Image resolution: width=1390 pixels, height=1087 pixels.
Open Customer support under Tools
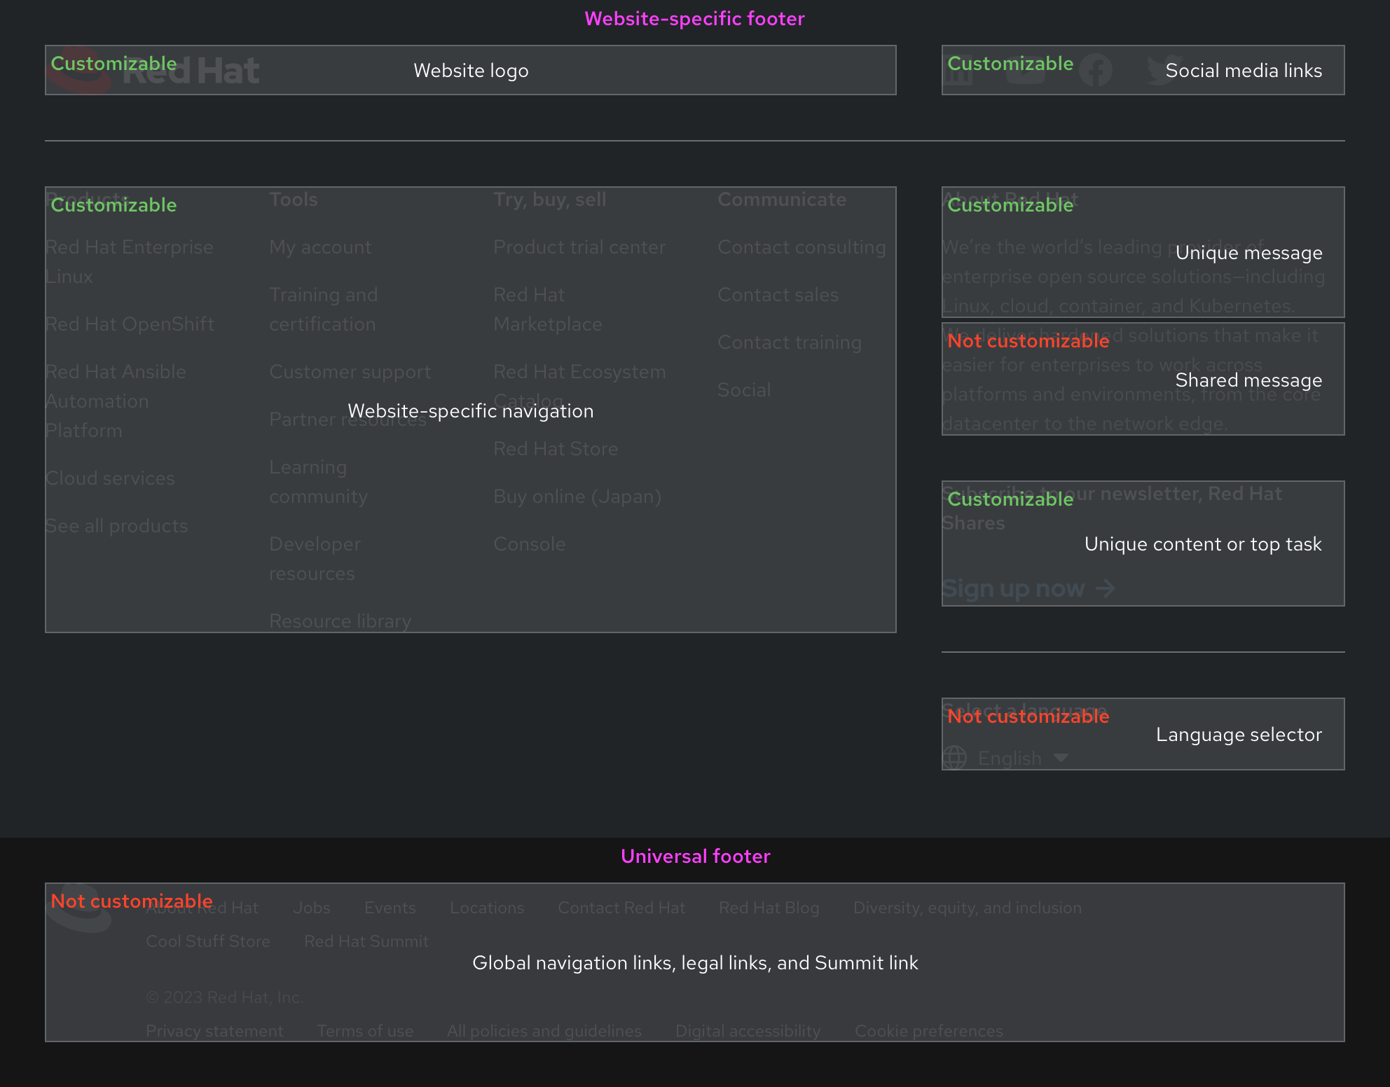point(350,372)
